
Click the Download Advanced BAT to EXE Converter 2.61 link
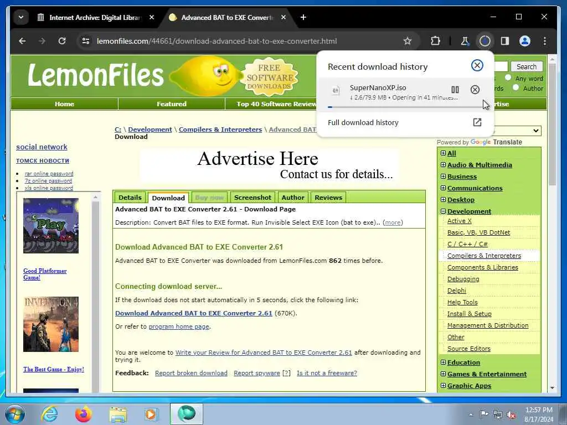(x=193, y=313)
